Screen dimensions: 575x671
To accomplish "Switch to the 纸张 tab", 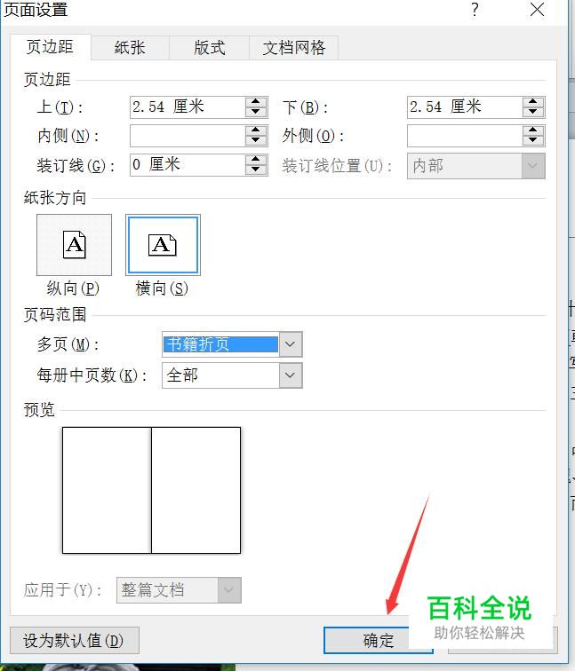I will point(130,48).
